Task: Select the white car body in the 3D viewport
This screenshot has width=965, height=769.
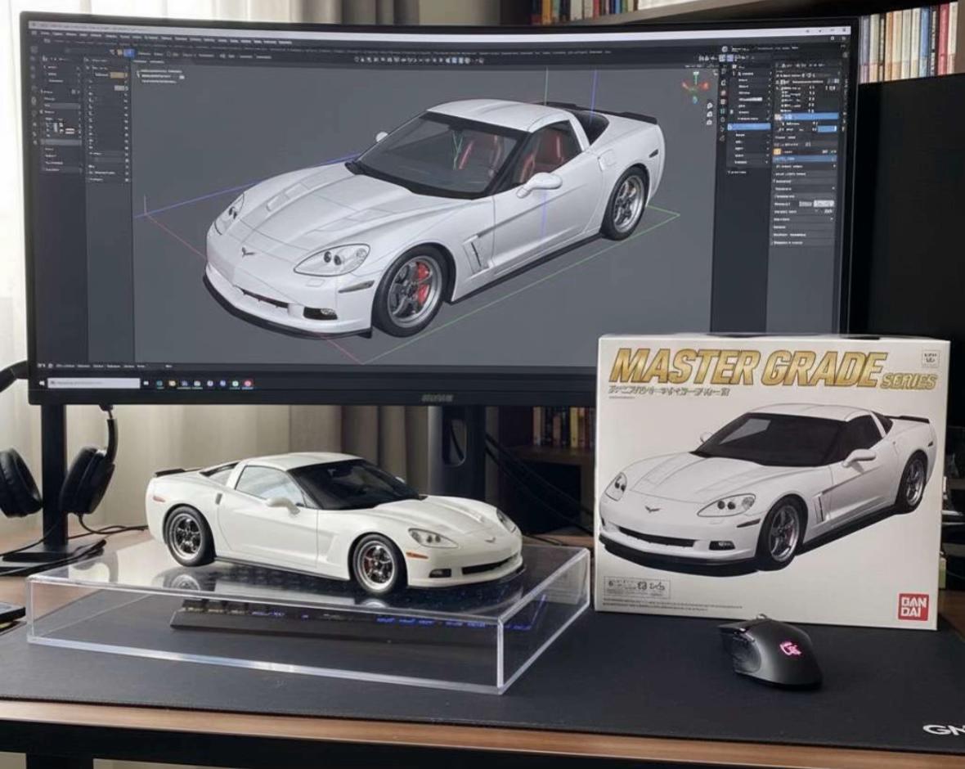Action: [x=431, y=215]
